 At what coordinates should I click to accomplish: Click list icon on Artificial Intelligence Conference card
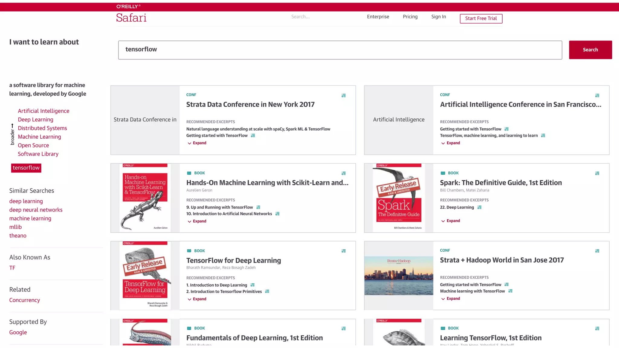tap(597, 95)
